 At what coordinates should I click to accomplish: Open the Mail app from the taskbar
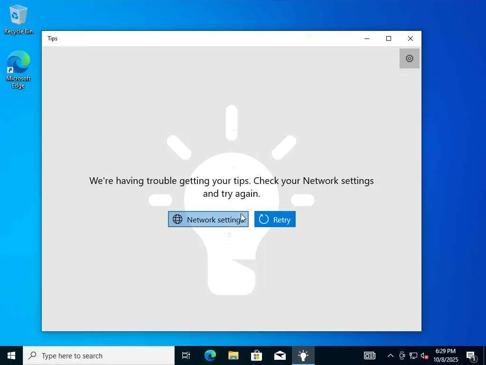pyautogui.click(x=280, y=355)
